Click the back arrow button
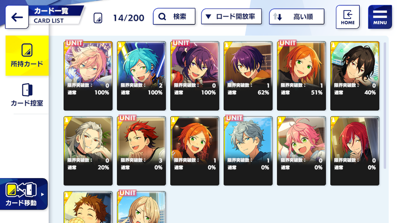Image resolution: width=397 pixels, height=223 pixels. coord(17,17)
